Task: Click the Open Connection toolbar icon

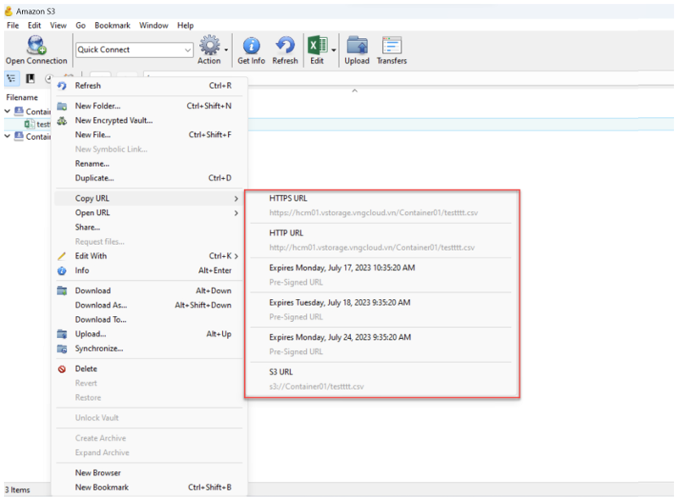Action: [36, 50]
